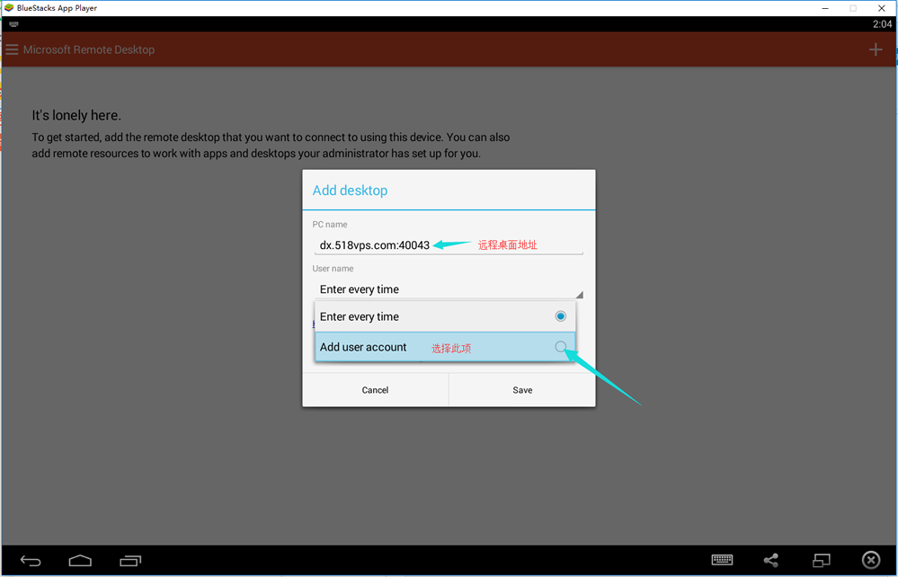
Task: Click the PC name input field
Action: [x=449, y=245]
